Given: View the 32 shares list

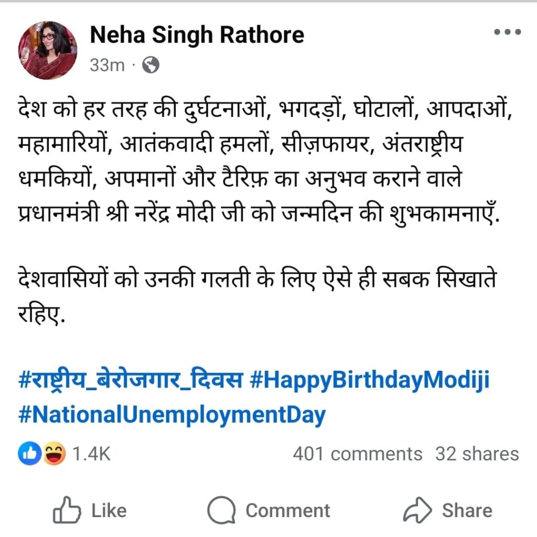Looking at the screenshot, I should point(477,454).
